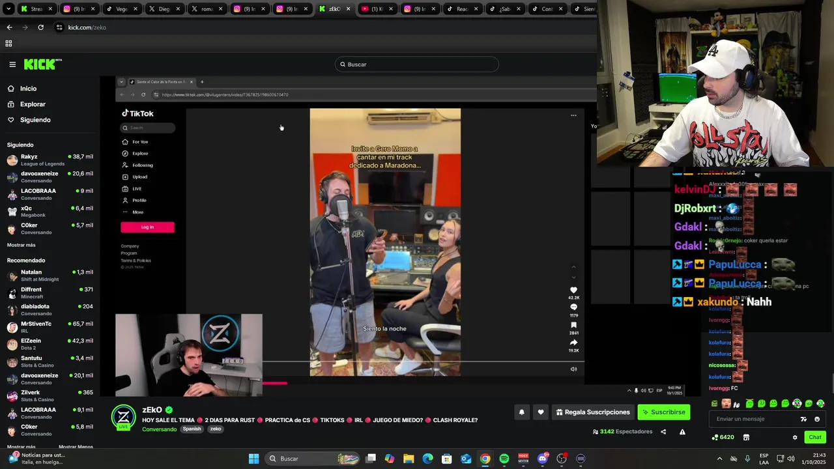Open Discord from the taskbar
Screen dimensions: 834x469
[x=543, y=459]
